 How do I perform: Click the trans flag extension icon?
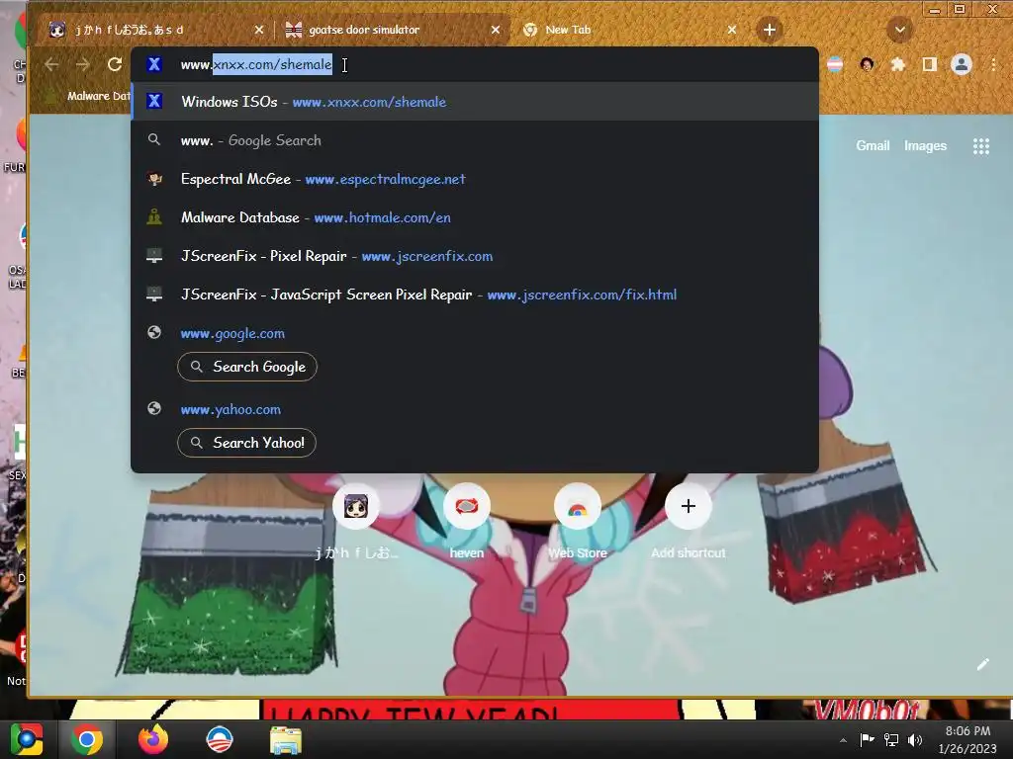[835, 64]
